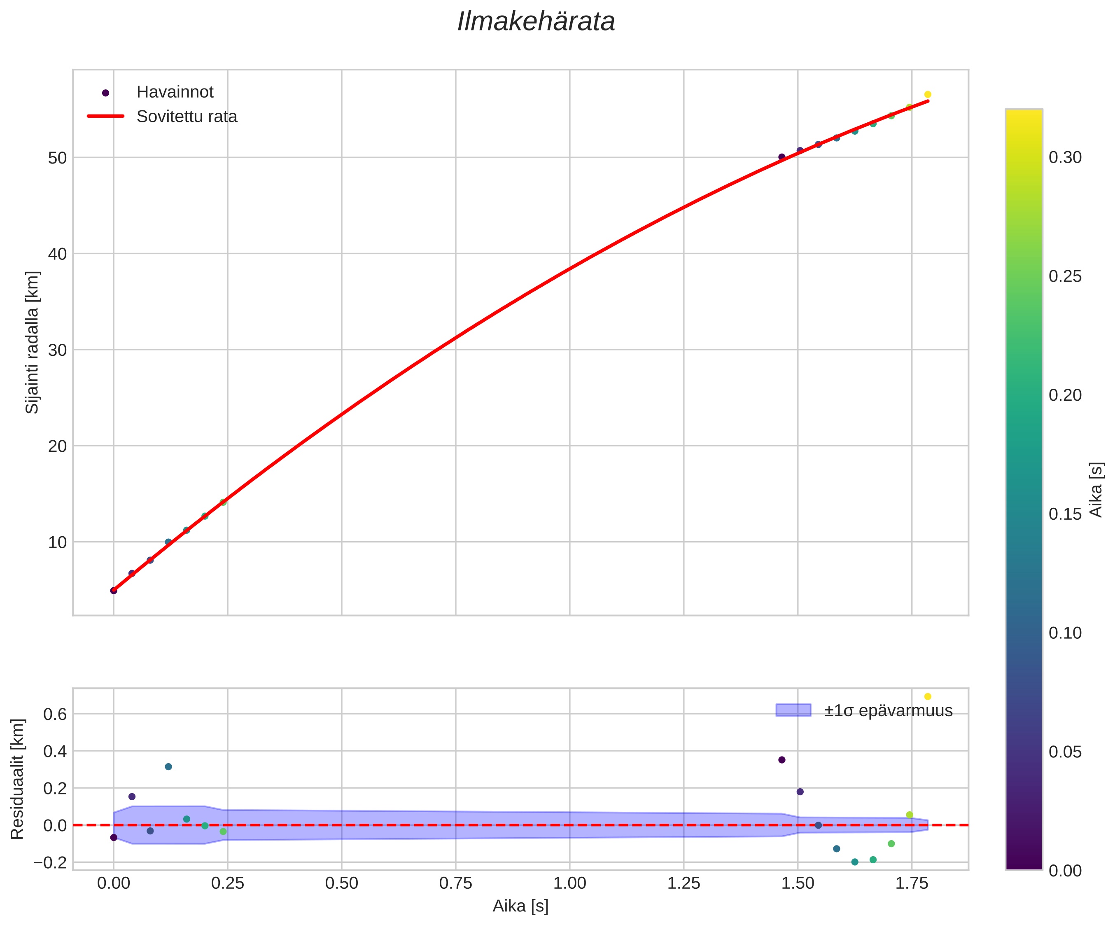Click the colorbar 'Aika [s]' label
1115x925 pixels.
(1096, 490)
